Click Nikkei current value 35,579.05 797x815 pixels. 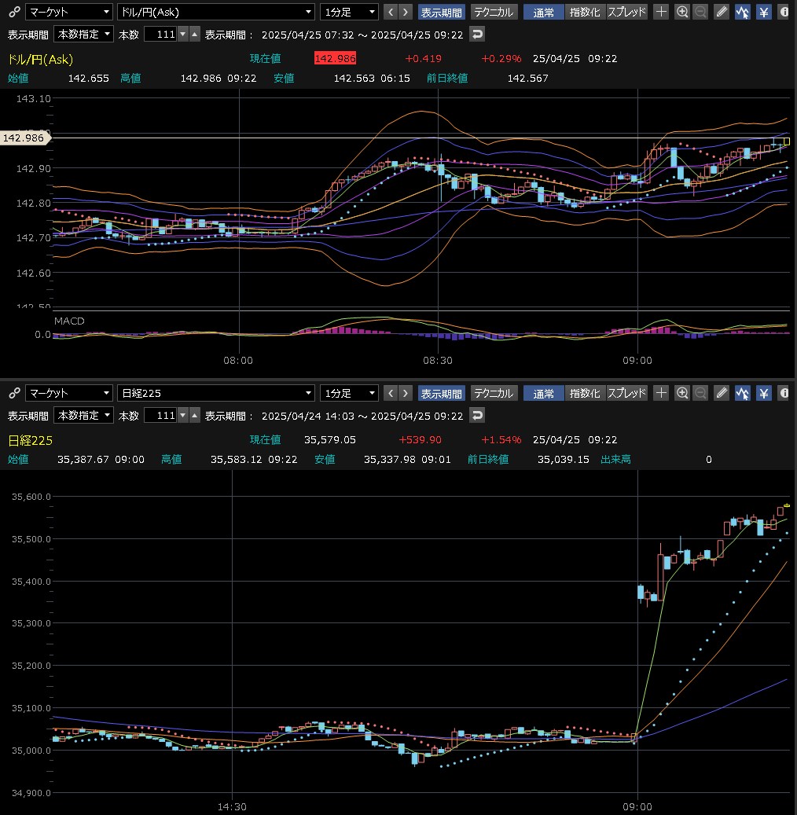tap(330, 440)
